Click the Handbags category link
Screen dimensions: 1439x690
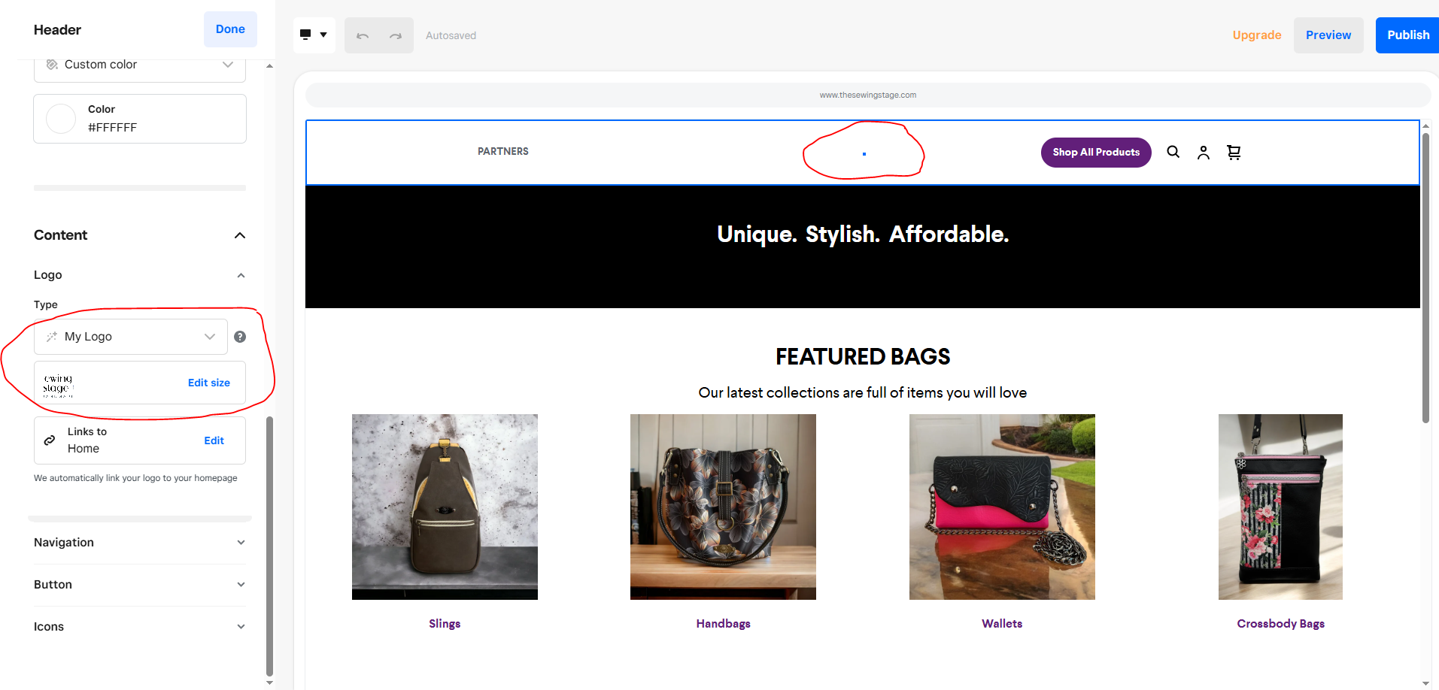724,624
